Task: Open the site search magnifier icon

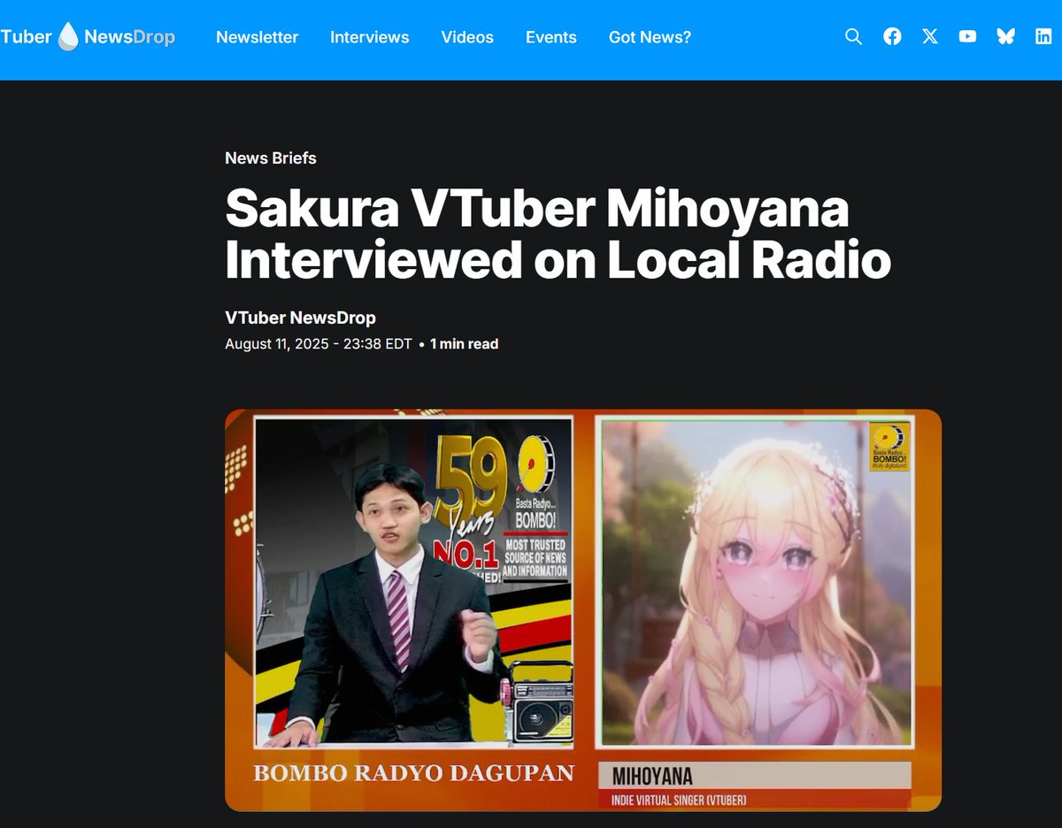Action: tap(853, 37)
